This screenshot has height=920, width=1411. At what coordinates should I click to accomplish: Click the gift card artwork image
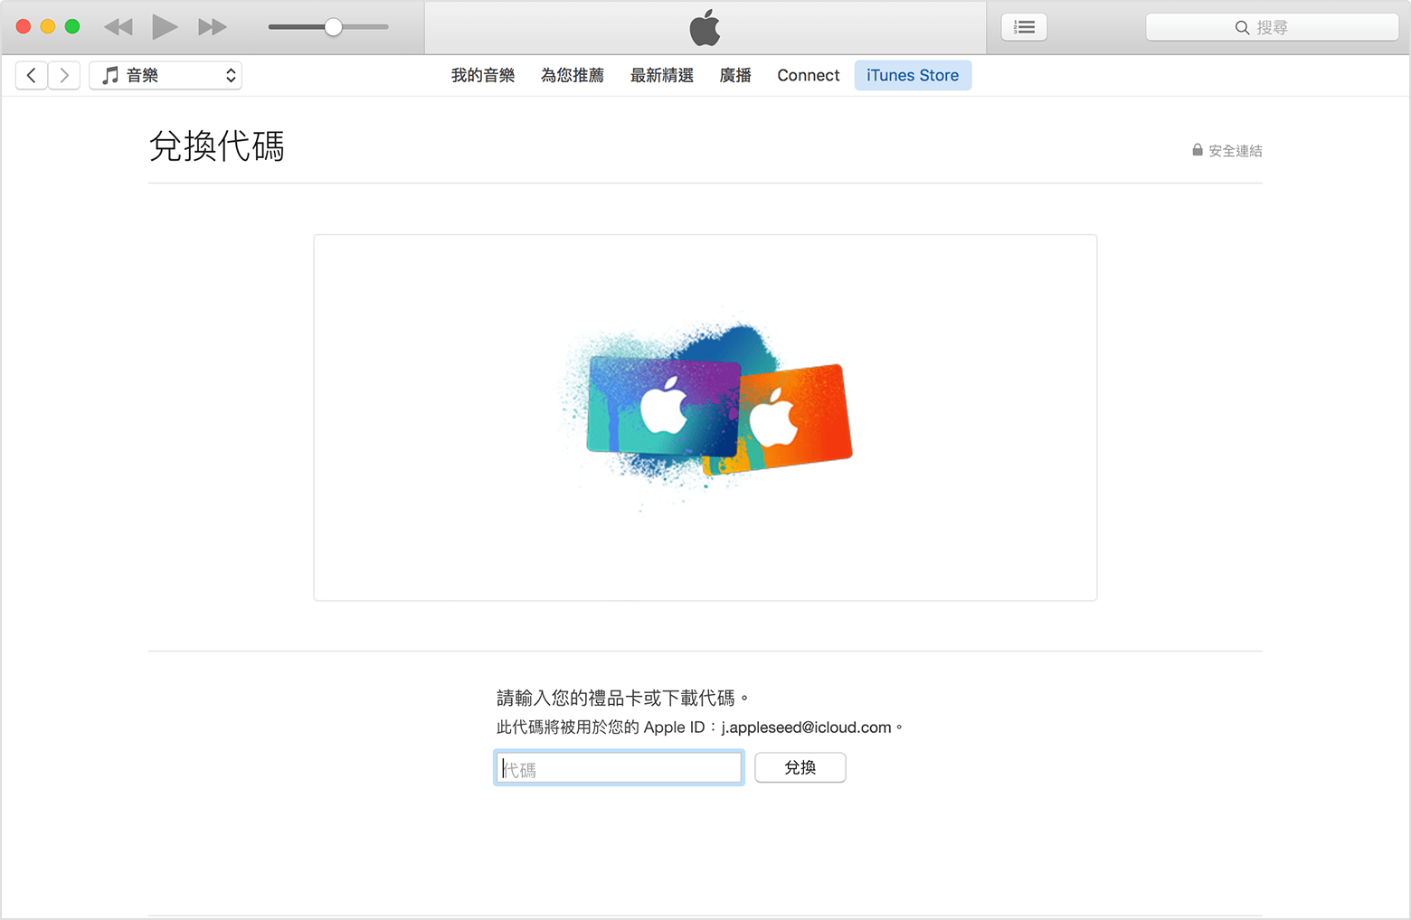705,407
